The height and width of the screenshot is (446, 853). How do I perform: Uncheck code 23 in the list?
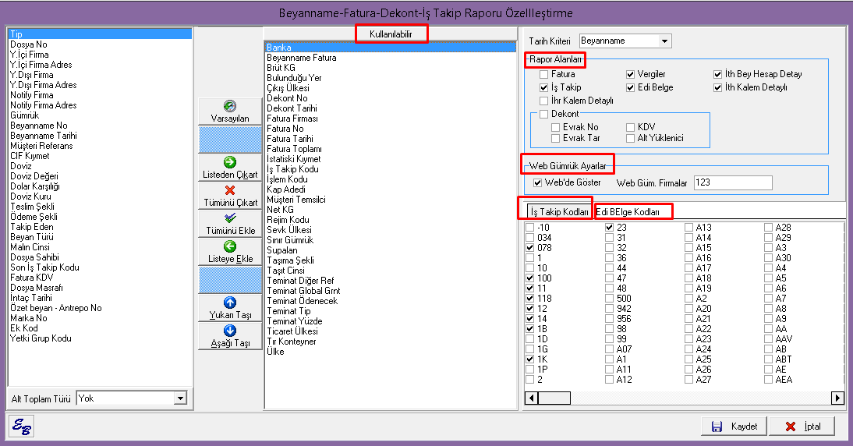pyautogui.click(x=609, y=228)
